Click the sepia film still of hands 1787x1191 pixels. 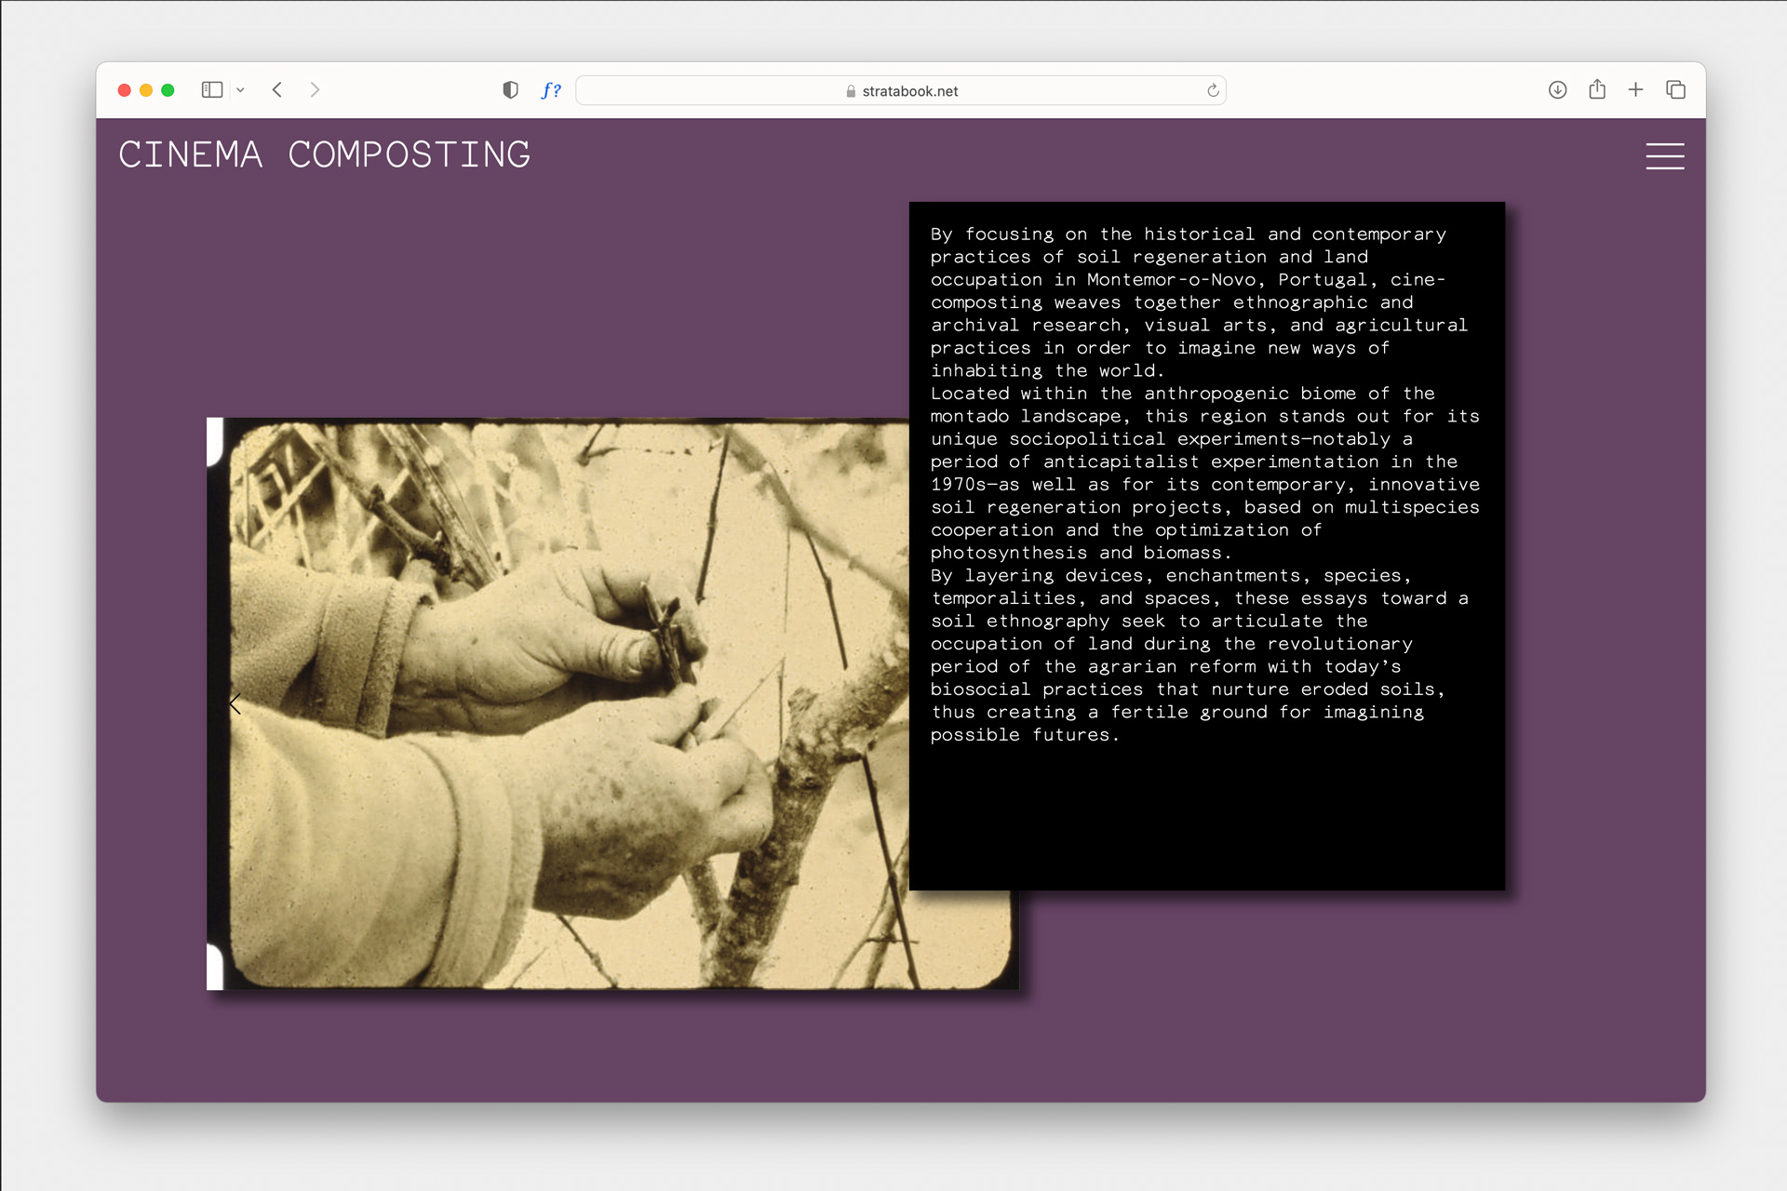point(558,744)
